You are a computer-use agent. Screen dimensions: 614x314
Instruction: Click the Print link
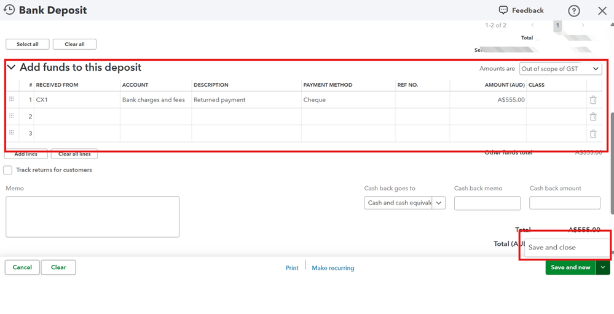pyautogui.click(x=292, y=268)
